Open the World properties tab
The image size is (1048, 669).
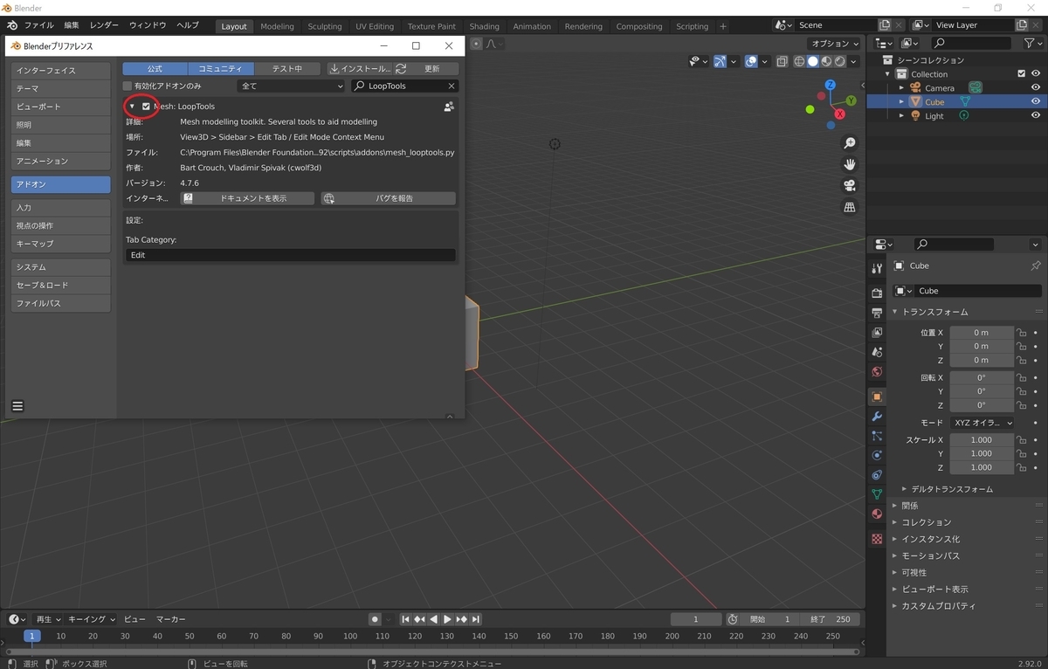(x=877, y=371)
